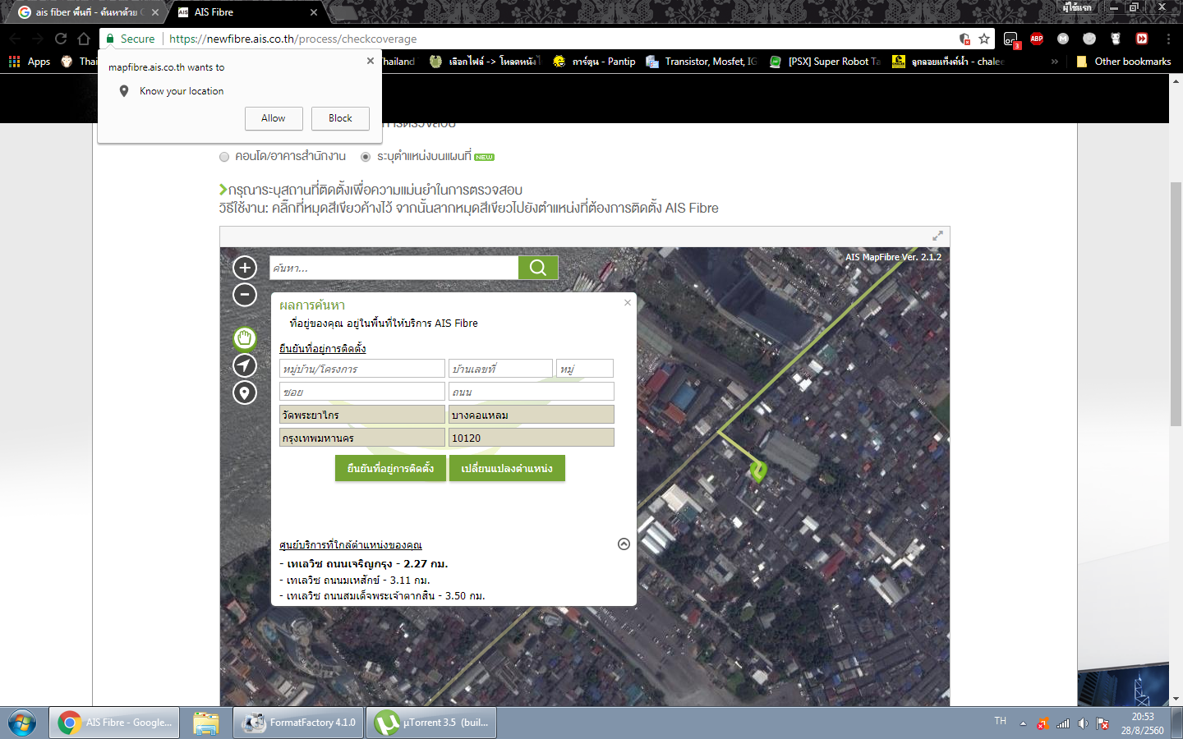The width and height of the screenshot is (1183, 739).
Task: Select the hand pan tool on map
Action: click(x=245, y=338)
